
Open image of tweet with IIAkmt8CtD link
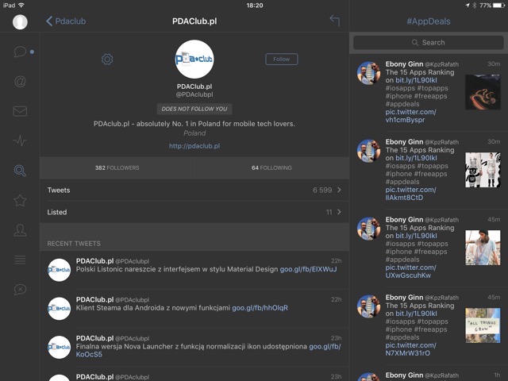point(483,170)
